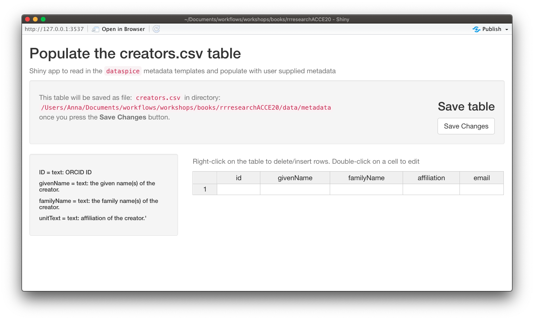This screenshot has width=534, height=320.
Task: Select row 1 header in the table
Action: tap(205, 190)
